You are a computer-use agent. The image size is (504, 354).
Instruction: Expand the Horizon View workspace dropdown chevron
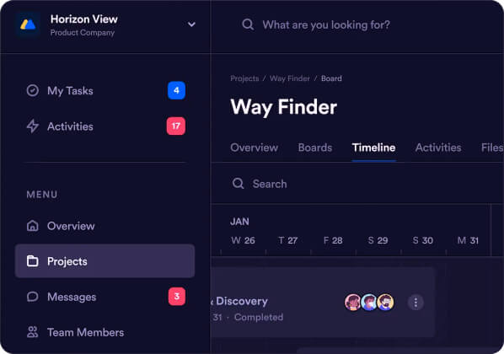pos(191,24)
